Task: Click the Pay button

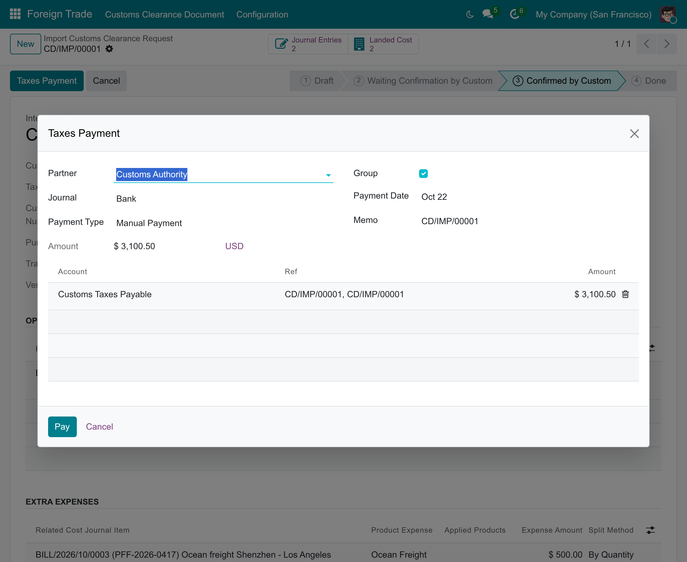Action: [x=62, y=427]
